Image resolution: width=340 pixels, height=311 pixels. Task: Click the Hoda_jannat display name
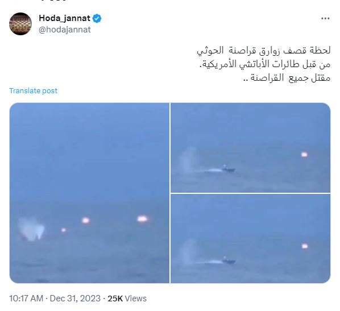(x=64, y=18)
